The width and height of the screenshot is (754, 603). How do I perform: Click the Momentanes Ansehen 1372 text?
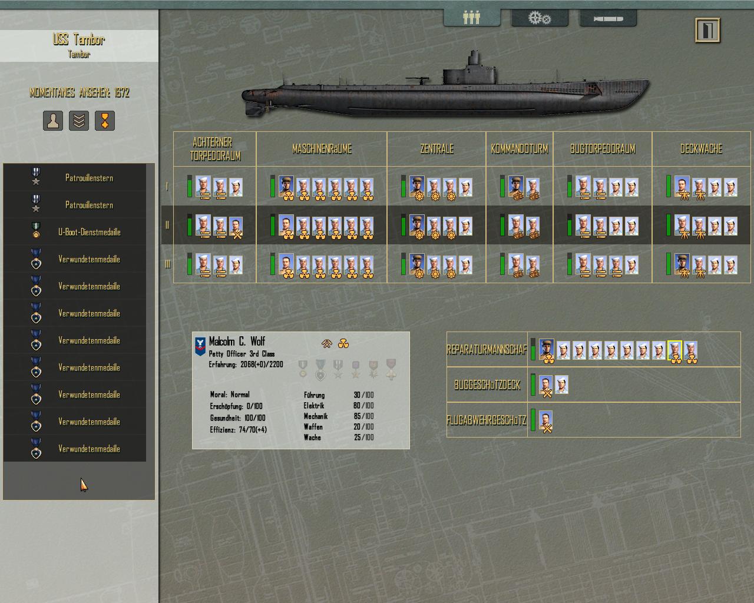(x=80, y=92)
